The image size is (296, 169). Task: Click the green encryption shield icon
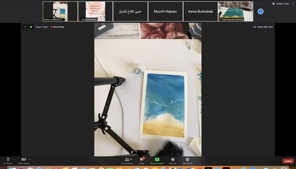tap(31, 27)
